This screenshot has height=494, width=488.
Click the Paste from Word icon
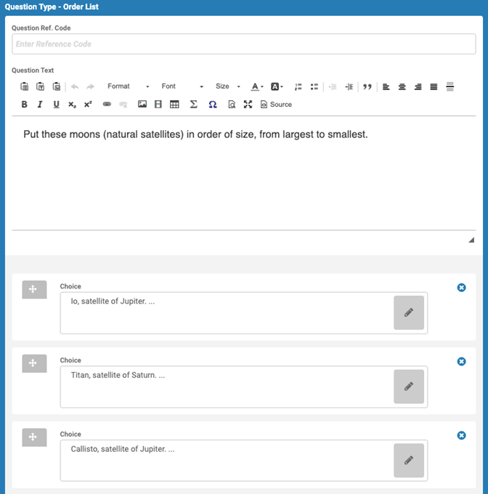tap(57, 86)
